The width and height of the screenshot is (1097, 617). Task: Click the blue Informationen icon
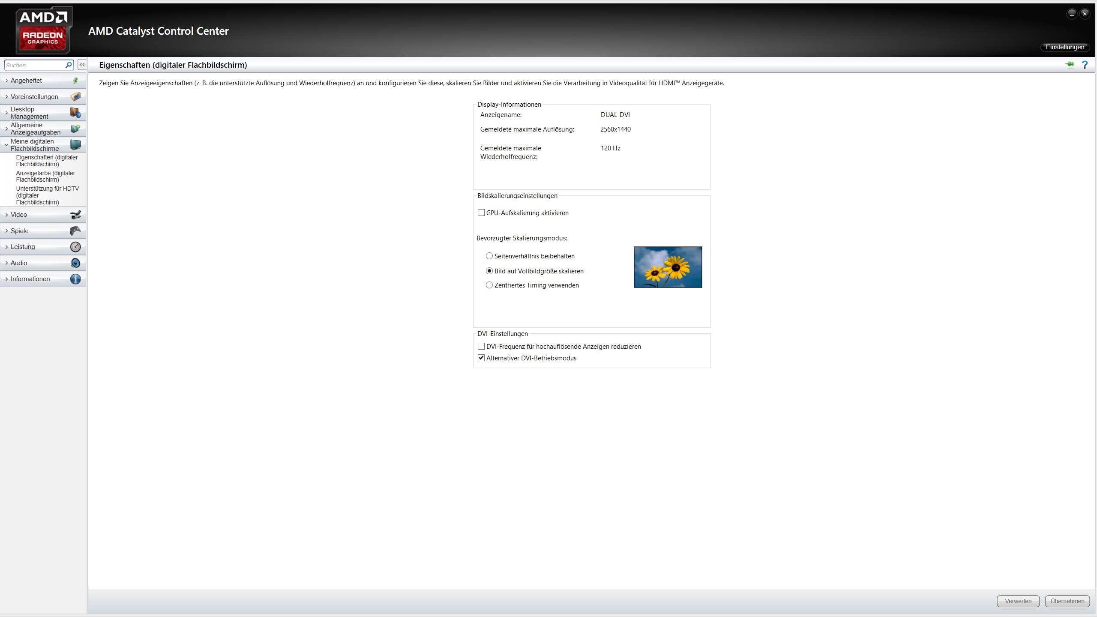pos(75,279)
